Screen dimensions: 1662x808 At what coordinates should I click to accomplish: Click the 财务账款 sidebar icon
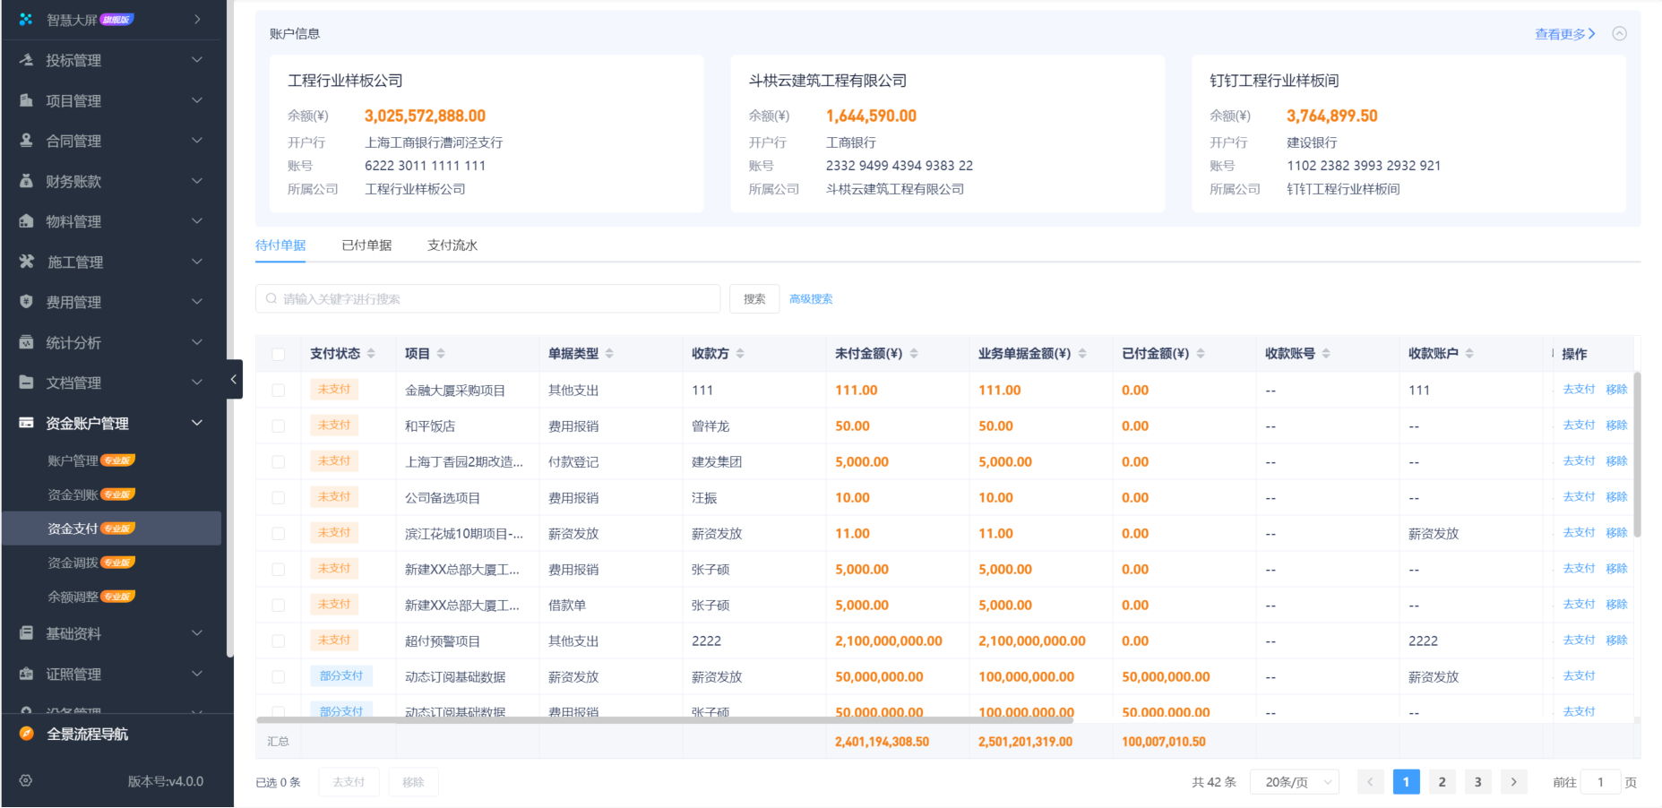click(x=24, y=181)
